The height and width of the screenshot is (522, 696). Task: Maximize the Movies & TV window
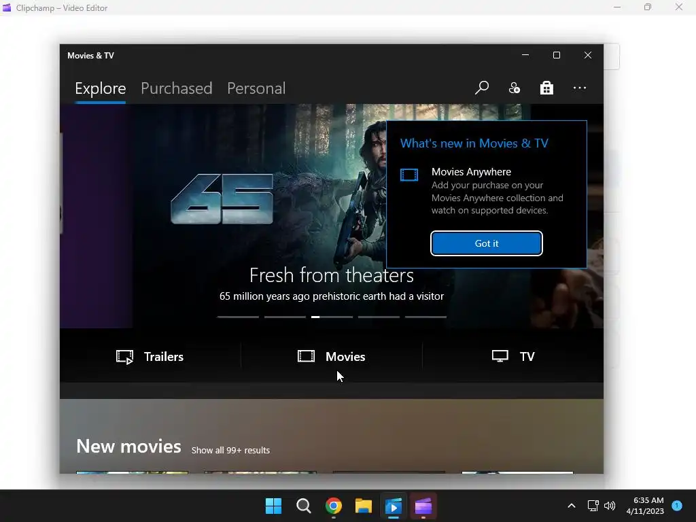(557, 55)
